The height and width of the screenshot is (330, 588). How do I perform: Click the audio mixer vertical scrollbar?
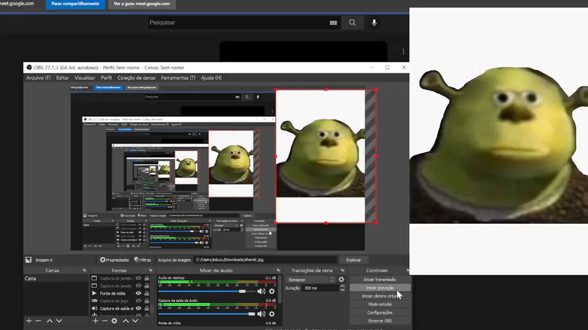click(x=280, y=290)
